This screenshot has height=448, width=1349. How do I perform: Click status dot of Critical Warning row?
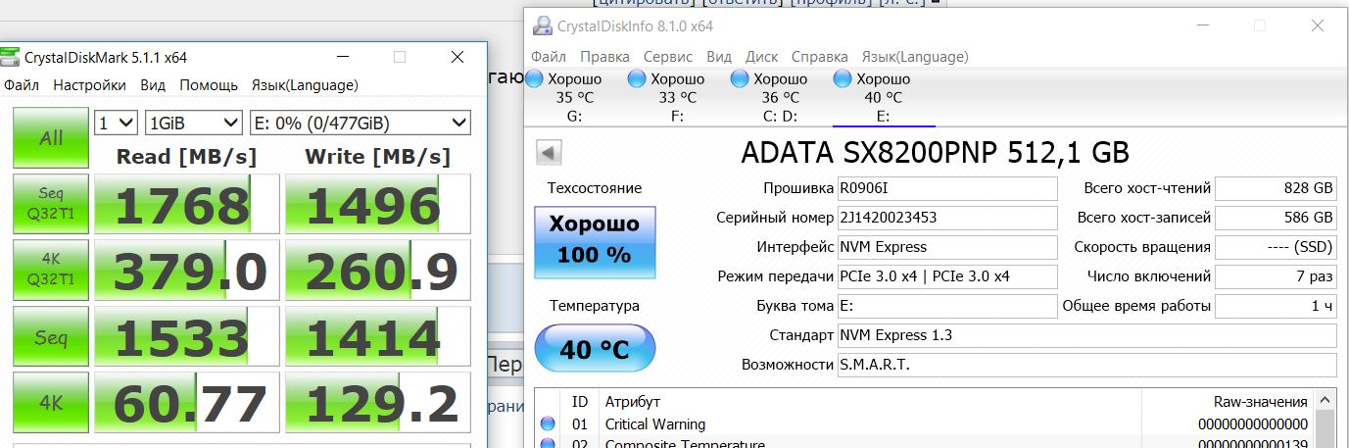(x=548, y=424)
